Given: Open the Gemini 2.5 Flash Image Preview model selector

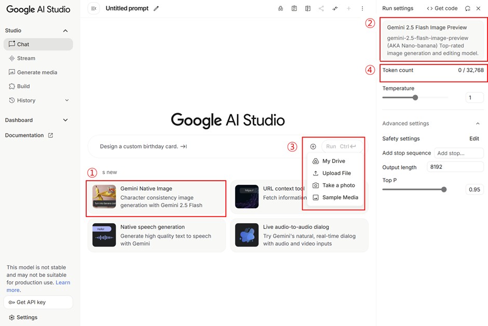Looking at the screenshot, I should click(x=433, y=40).
